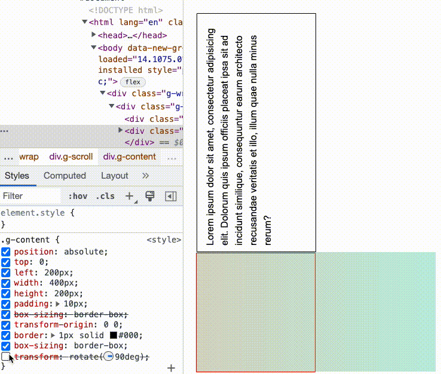The height and width of the screenshot is (374, 441).
Task: Uncheck the struck-through box-sizing property
Action: pos(5,314)
